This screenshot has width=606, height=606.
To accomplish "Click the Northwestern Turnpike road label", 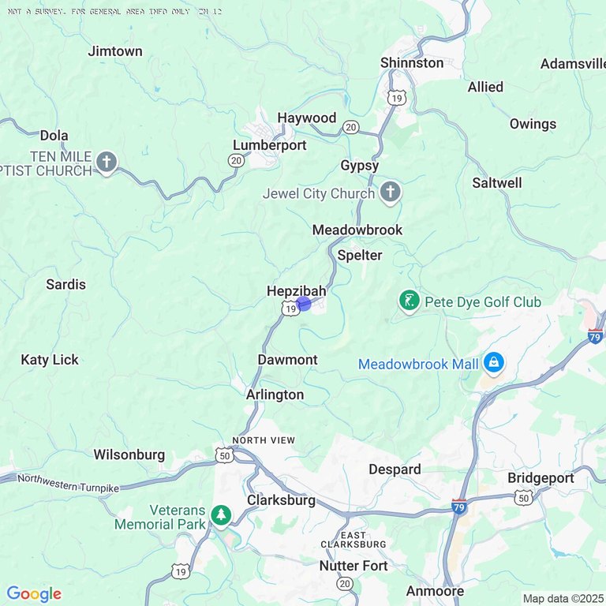I will (x=69, y=484).
